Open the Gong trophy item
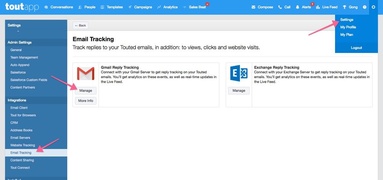Viewport: 383px width, 180px height. 350,7
